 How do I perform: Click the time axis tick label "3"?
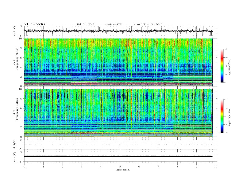[x=82, y=167]
